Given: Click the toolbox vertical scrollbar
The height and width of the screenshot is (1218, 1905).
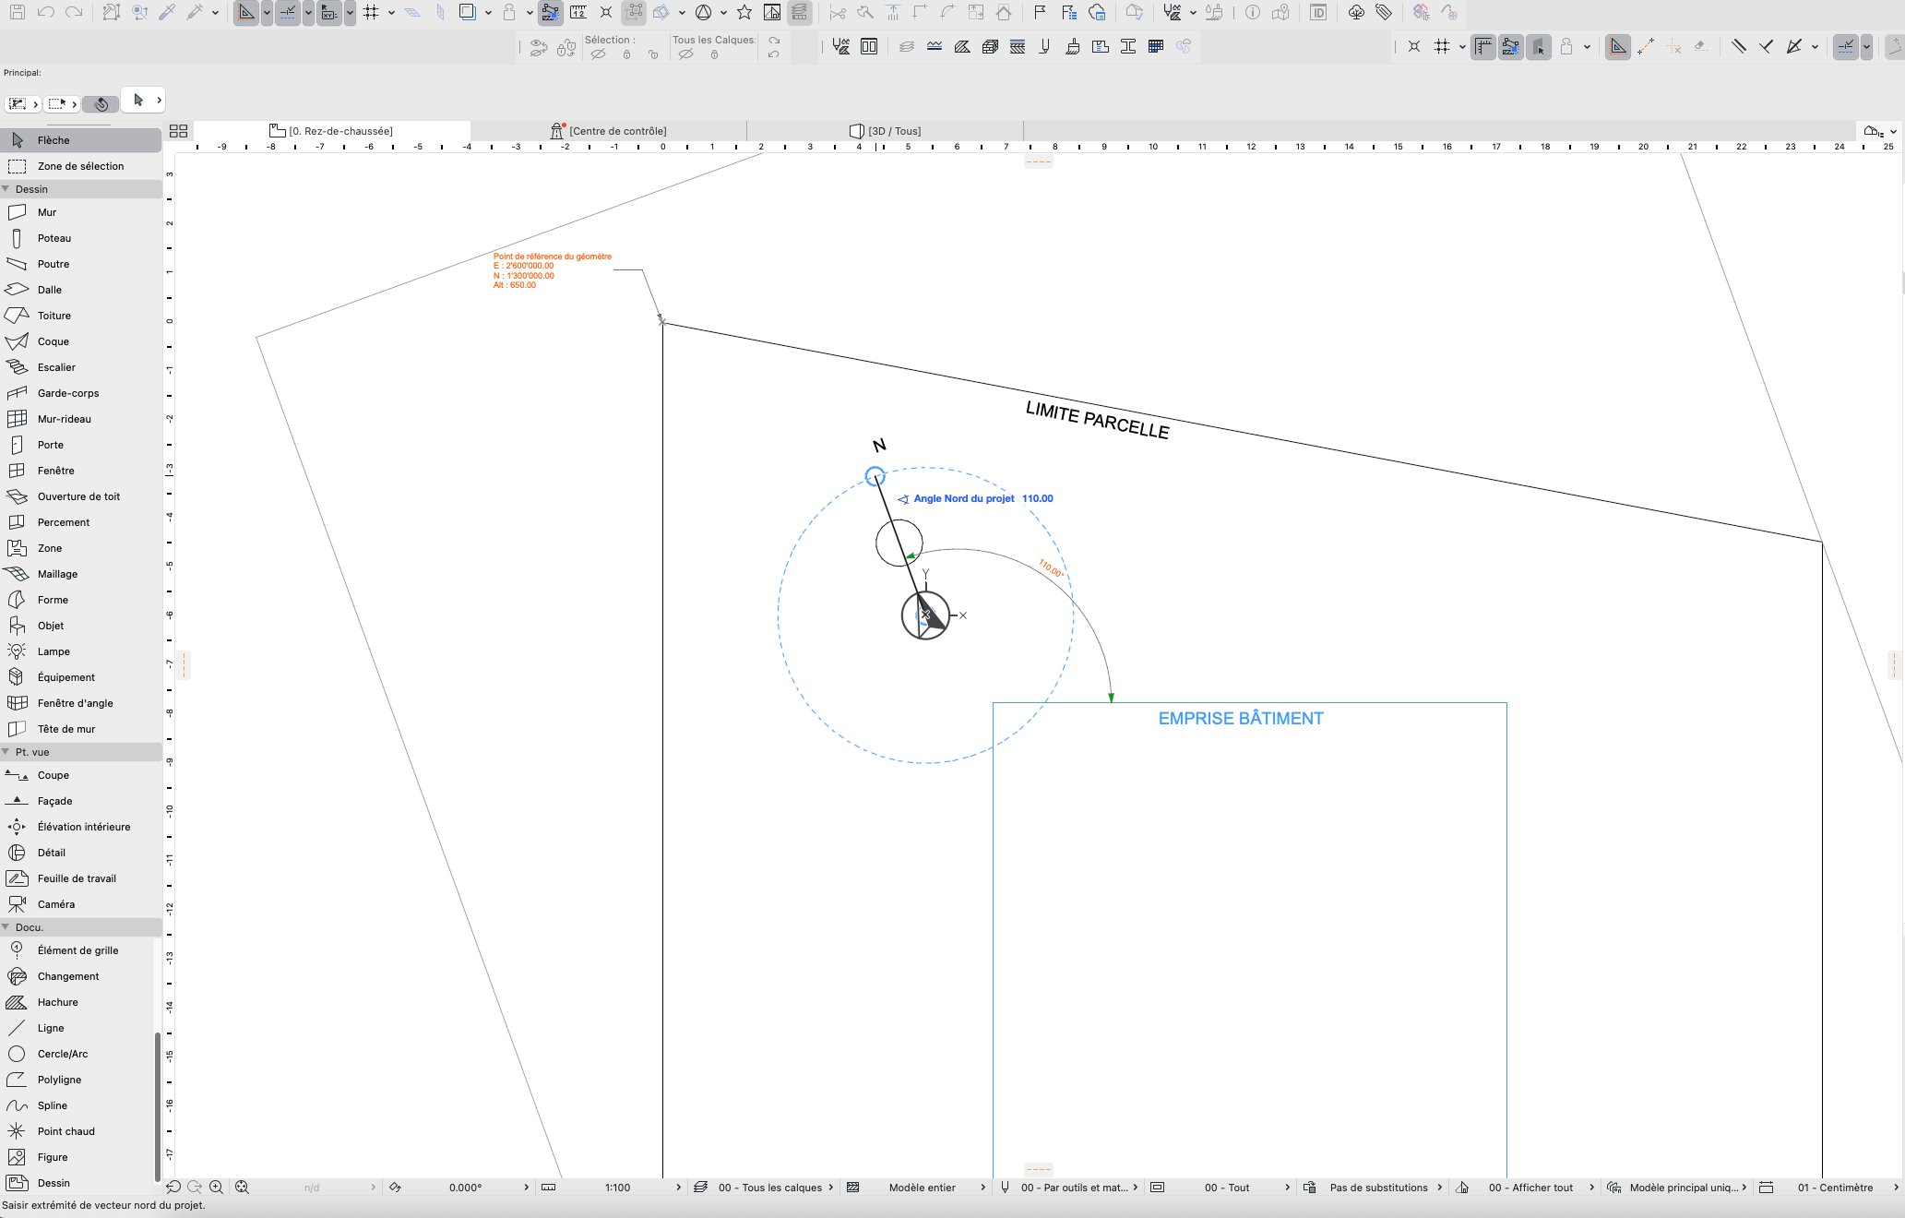Looking at the screenshot, I should (158, 1107).
